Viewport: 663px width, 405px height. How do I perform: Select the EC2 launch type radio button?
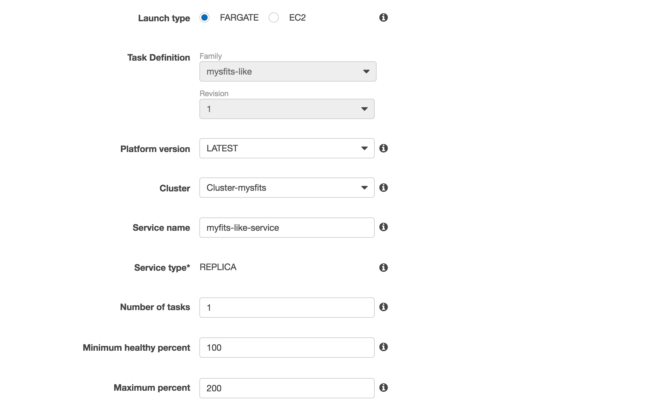coord(274,17)
